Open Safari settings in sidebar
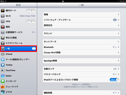Image resolution: width=126 pixels, height=95 pixels. (18, 76)
